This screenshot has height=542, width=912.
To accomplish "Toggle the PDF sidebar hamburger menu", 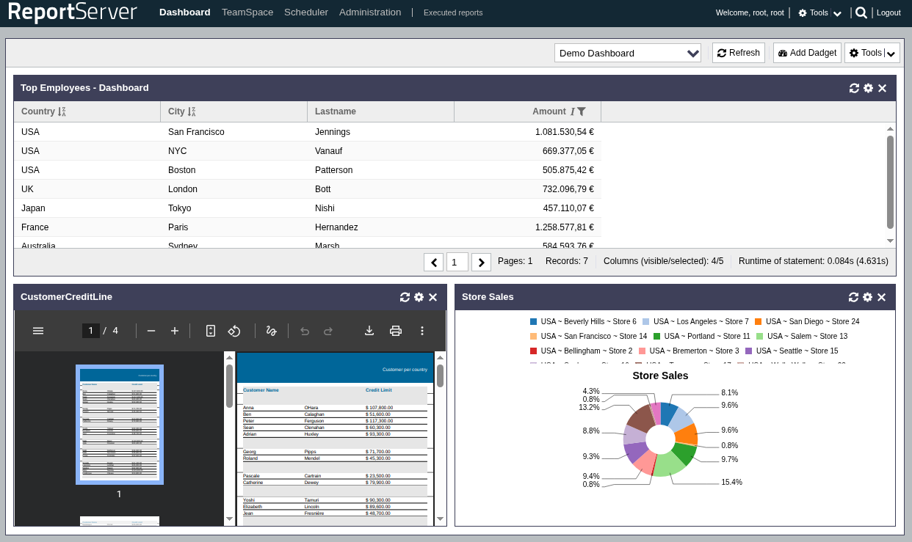I will [38, 331].
